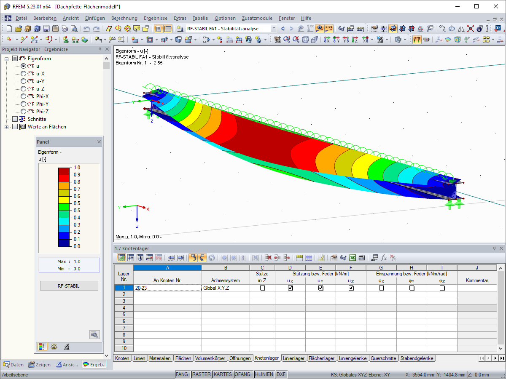Toggle the show results eye icon

320,29
